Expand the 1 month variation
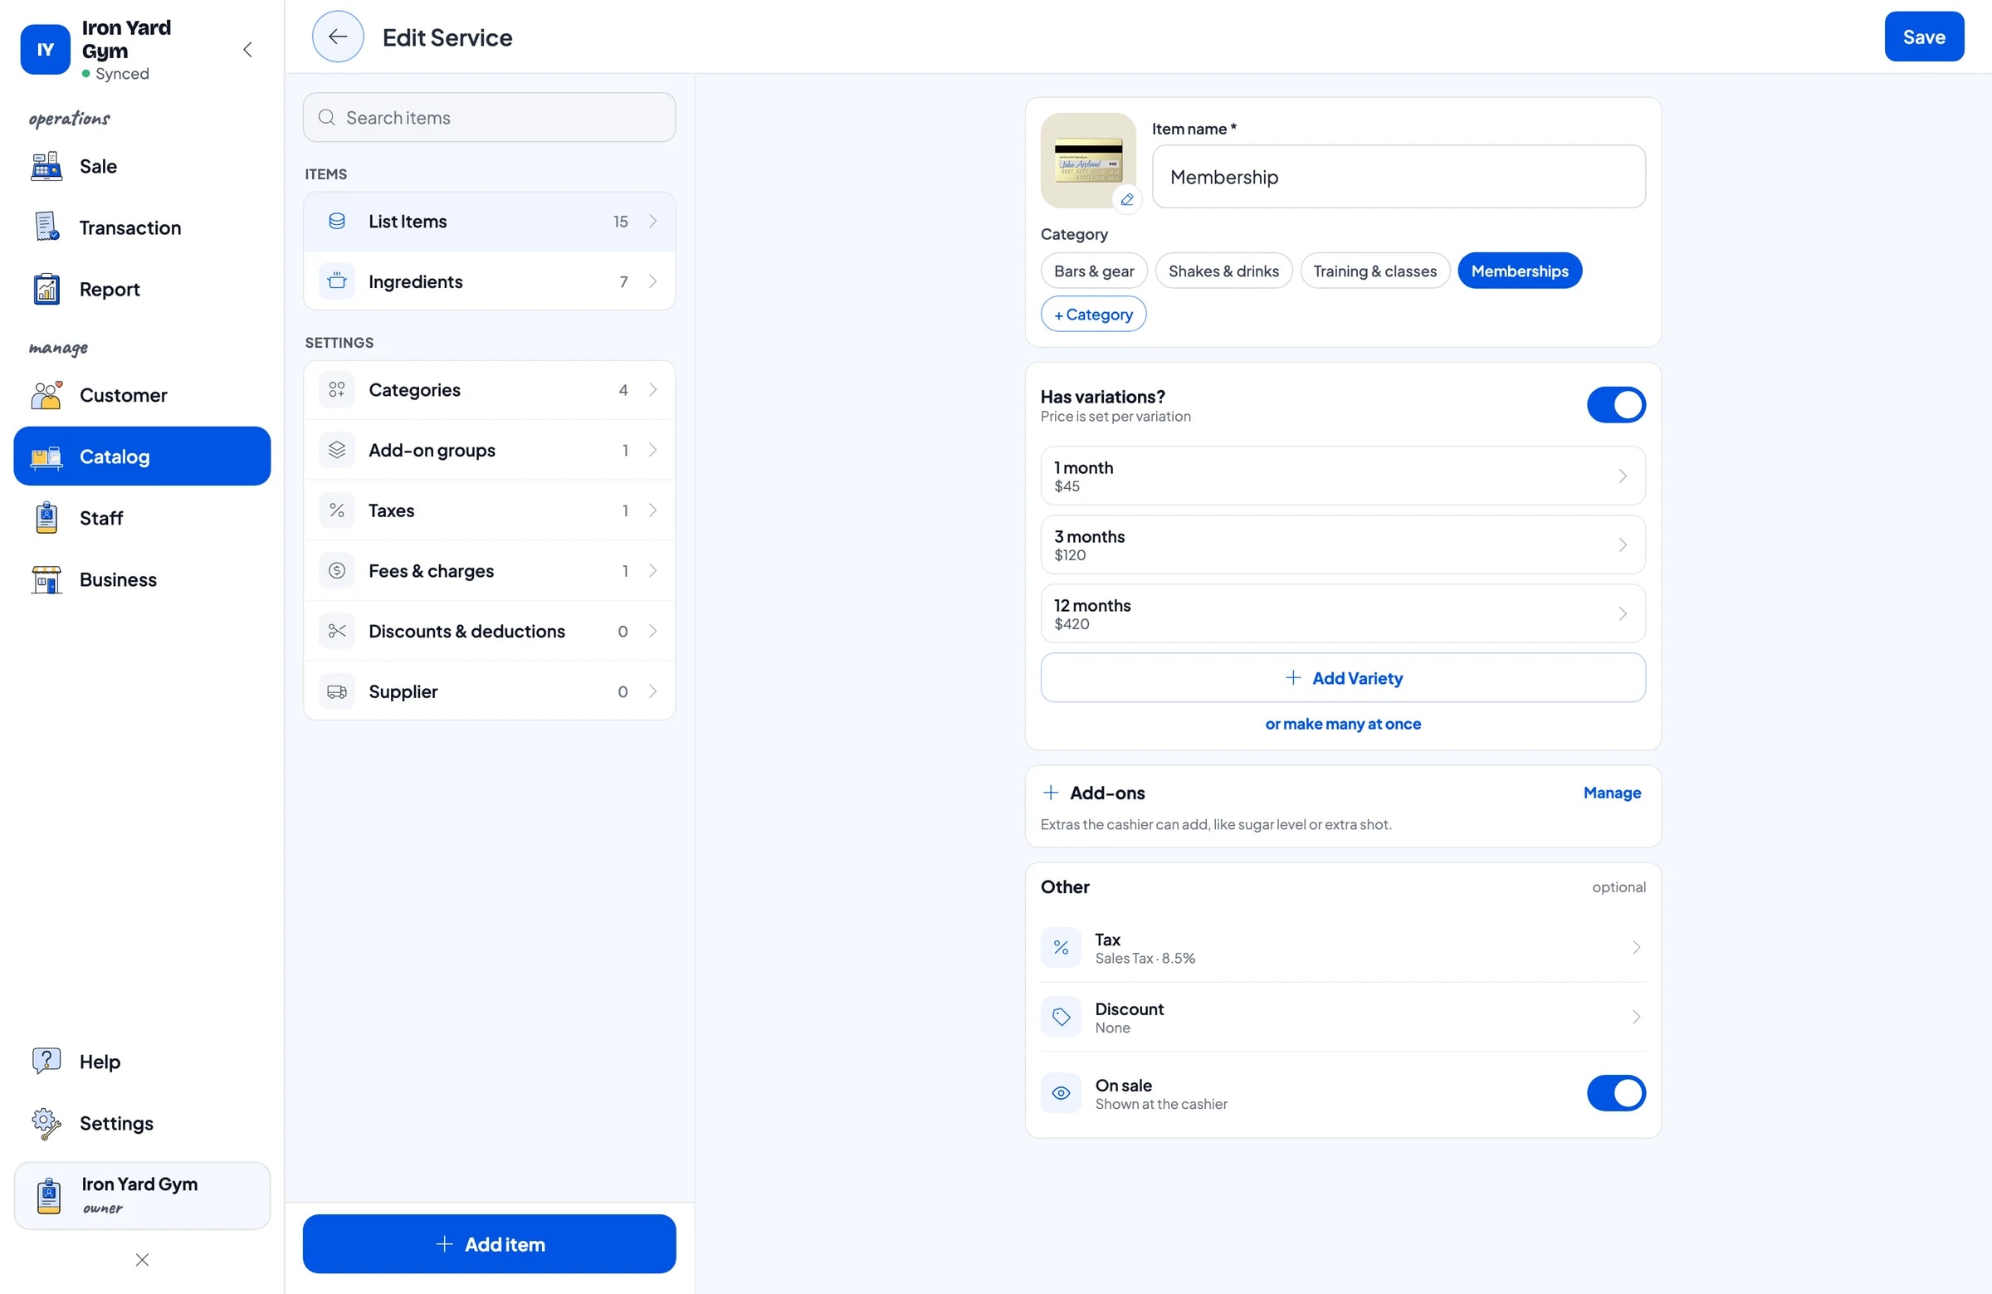Viewport: 1992px width, 1294px height. [1342, 476]
